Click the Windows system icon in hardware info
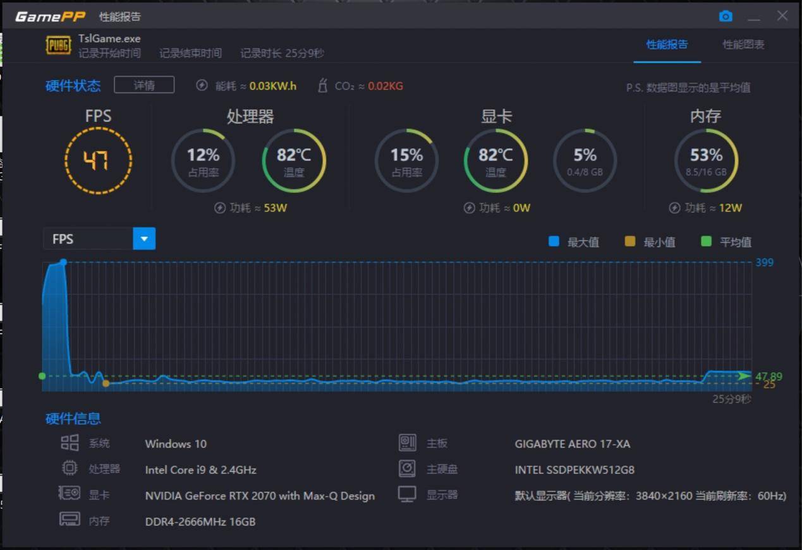The height and width of the screenshot is (550, 802). point(70,443)
